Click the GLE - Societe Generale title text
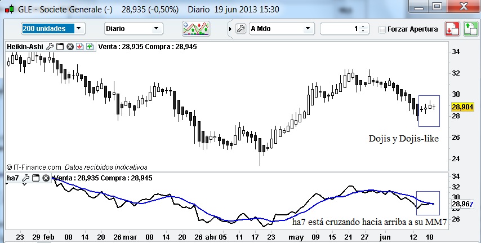This screenshot has width=481, height=243. tap(65, 10)
